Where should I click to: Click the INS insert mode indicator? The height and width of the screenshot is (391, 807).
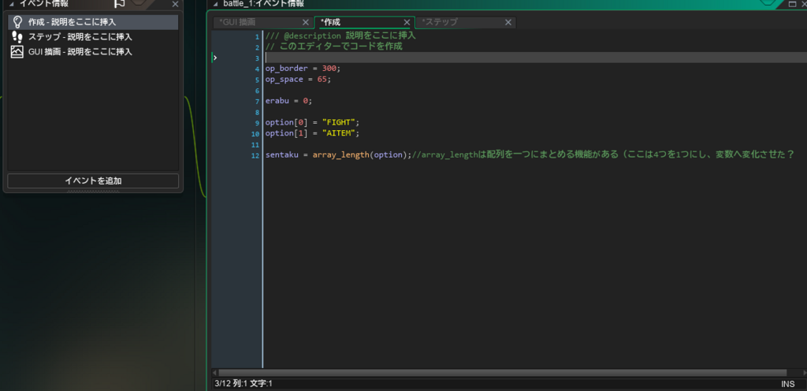(x=787, y=384)
